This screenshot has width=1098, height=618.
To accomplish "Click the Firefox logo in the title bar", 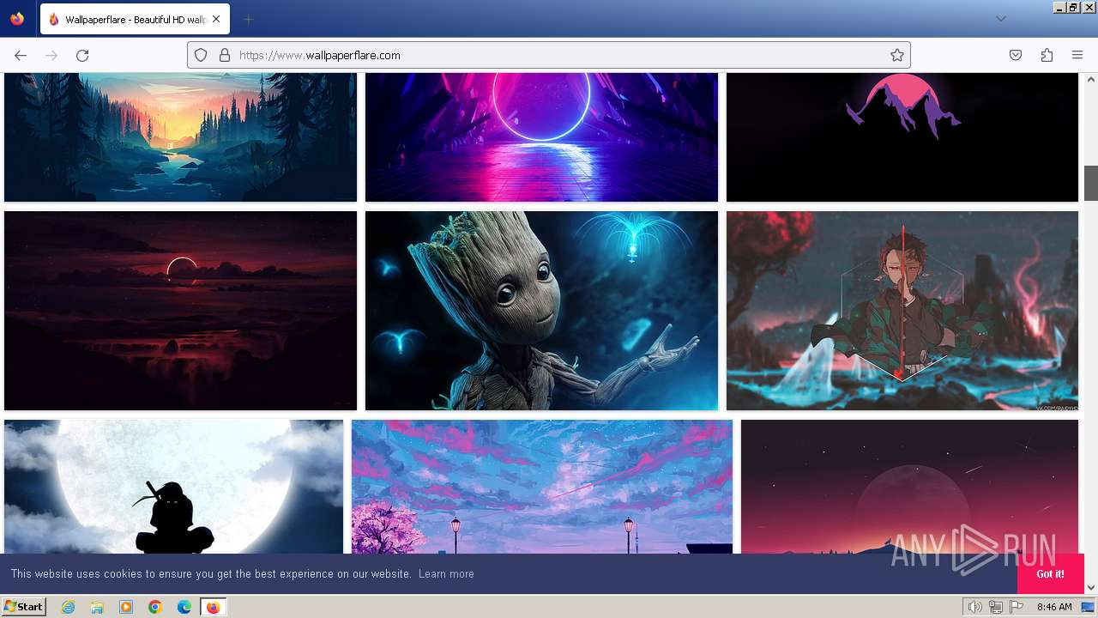I will (17, 19).
